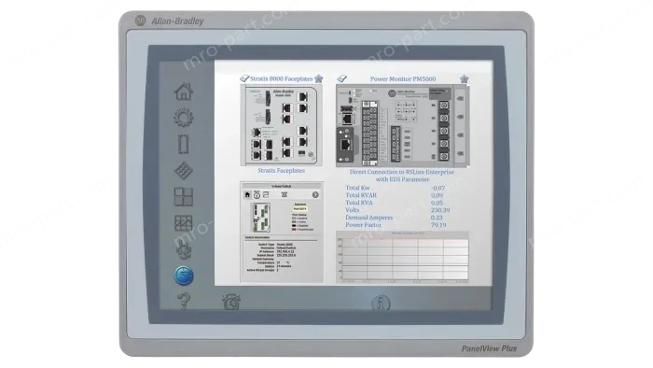Click the Stratix Faceplates caption link

point(281,170)
